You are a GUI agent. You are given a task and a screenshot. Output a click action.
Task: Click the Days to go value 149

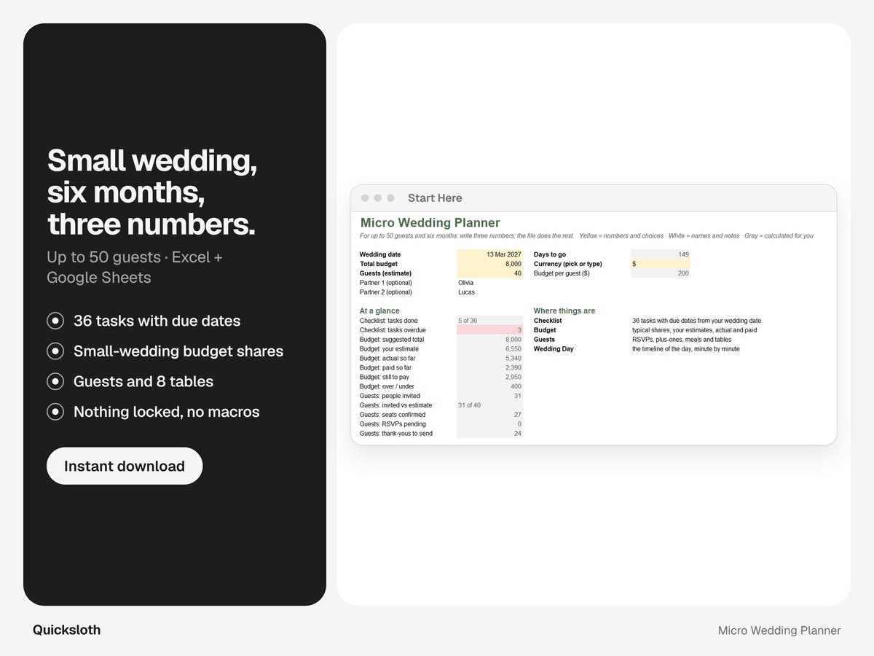[x=661, y=254]
